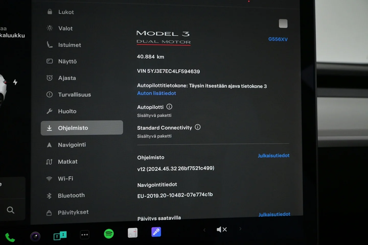Open Näyttö display settings

point(62,61)
